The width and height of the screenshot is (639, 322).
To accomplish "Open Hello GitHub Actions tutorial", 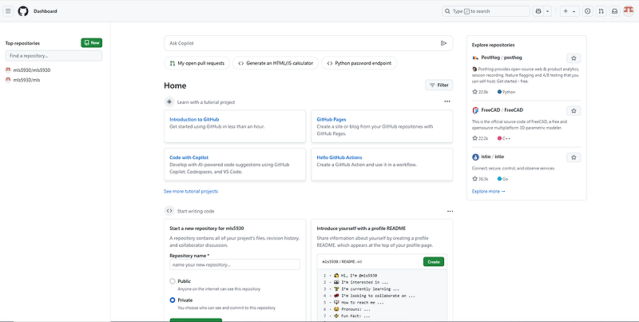I will coord(339,157).
